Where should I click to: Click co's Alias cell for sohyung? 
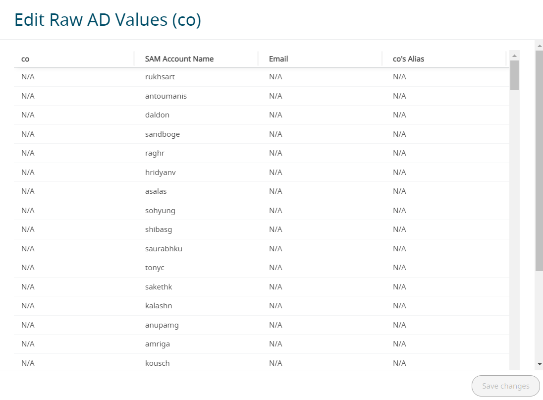pyautogui.click(x=399, y=211)
